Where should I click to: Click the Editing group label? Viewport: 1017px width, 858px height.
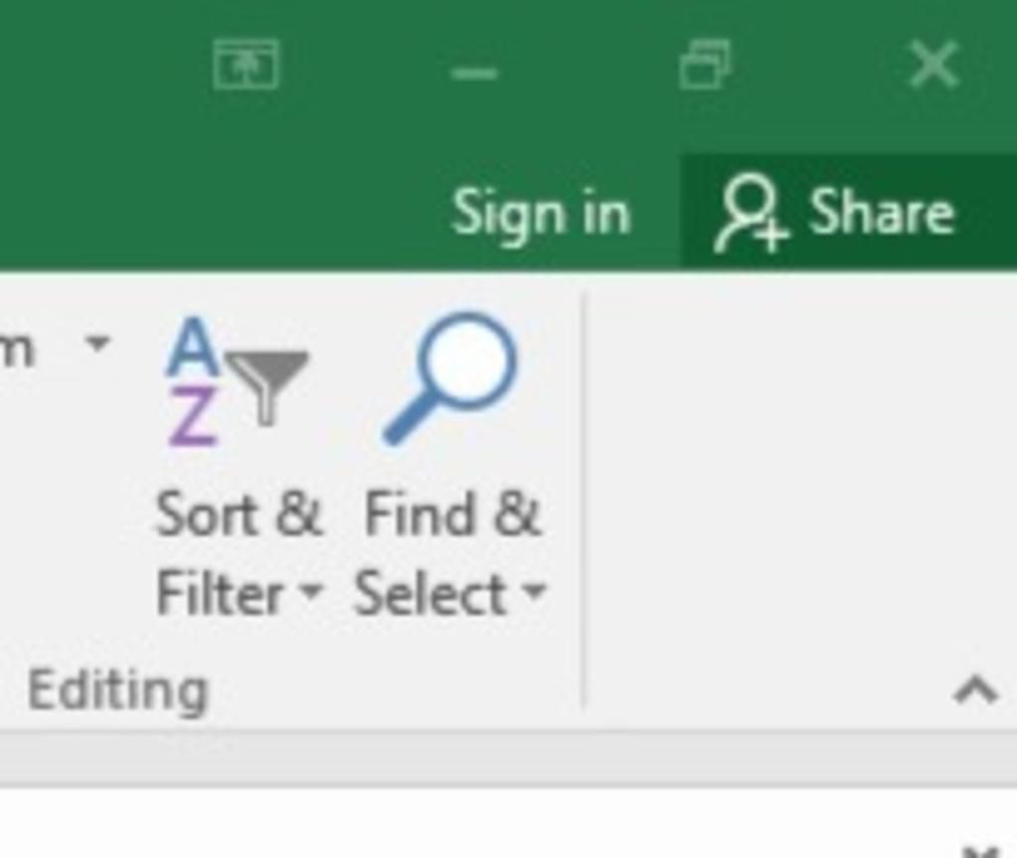click(117, 691)
